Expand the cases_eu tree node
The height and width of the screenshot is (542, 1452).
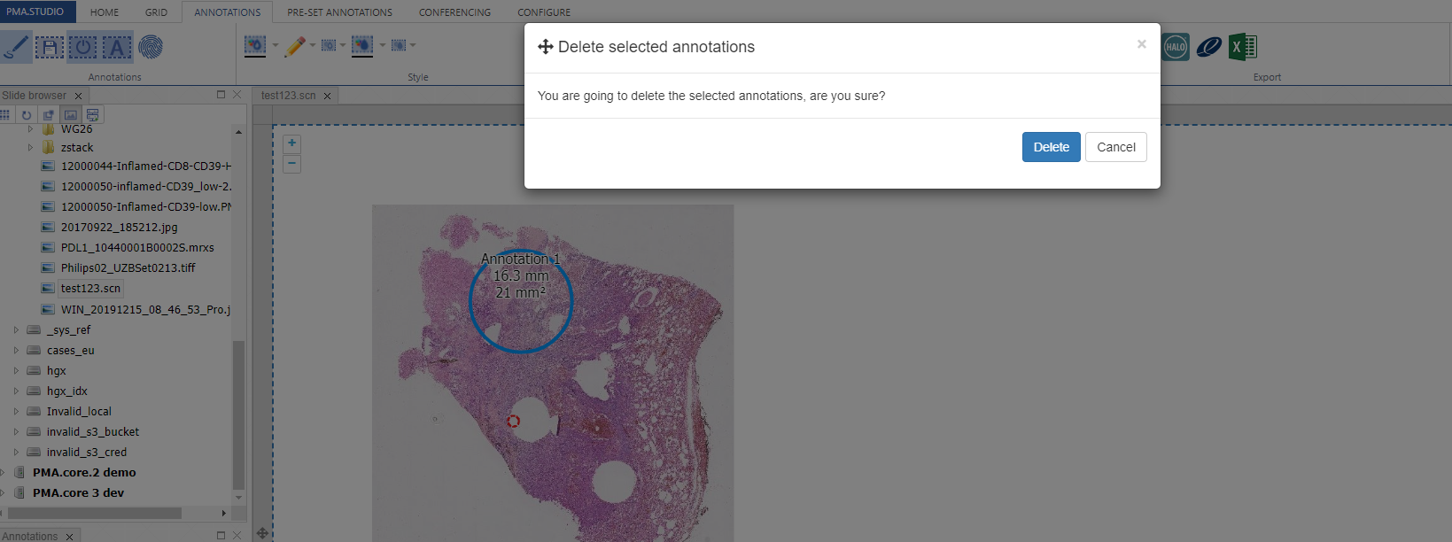pos(16,351)
